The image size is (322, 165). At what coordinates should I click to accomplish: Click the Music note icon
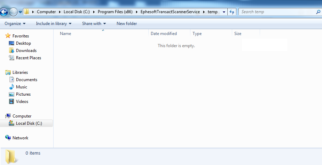pos(11,87)
